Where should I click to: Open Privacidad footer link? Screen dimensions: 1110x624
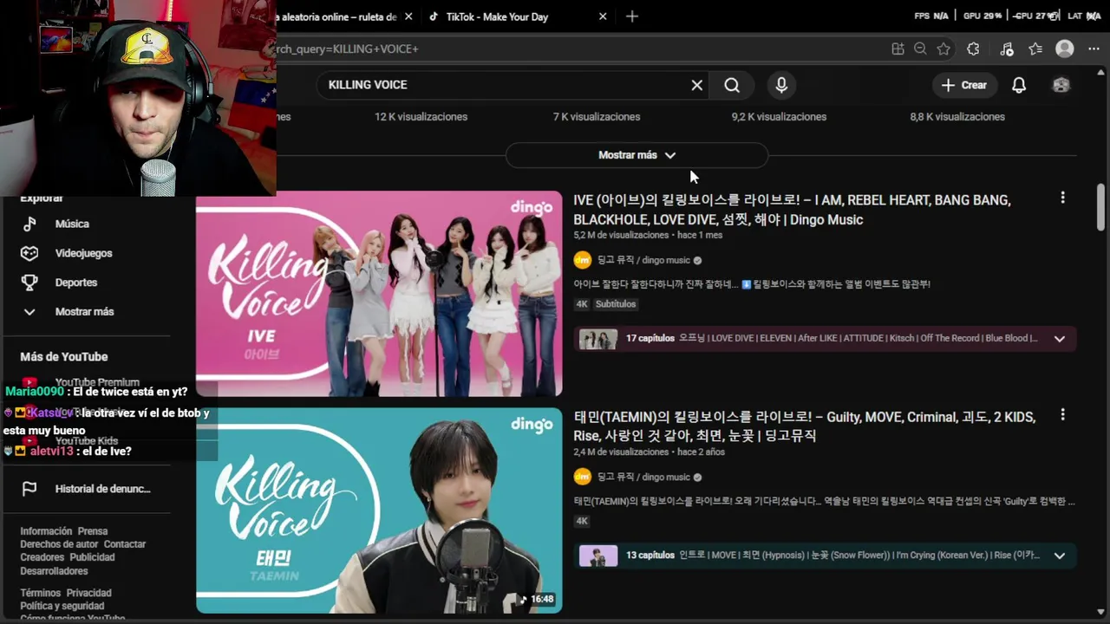[89, 593]
